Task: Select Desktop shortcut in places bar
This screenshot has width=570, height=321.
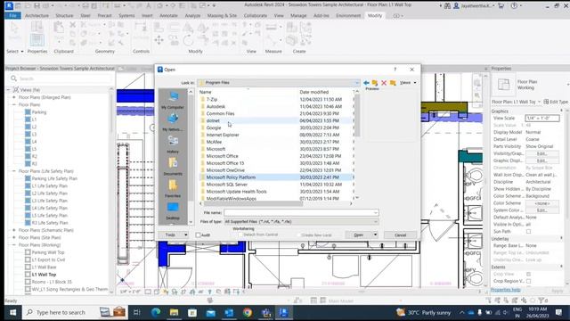Action: point(173,210)
